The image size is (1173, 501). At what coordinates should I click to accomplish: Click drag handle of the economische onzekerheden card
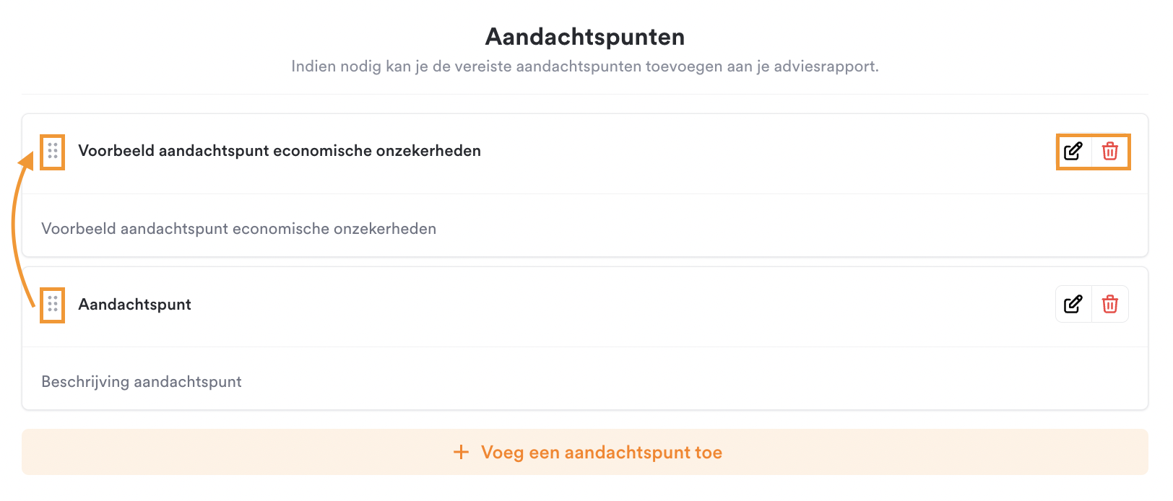pos(53,151)
